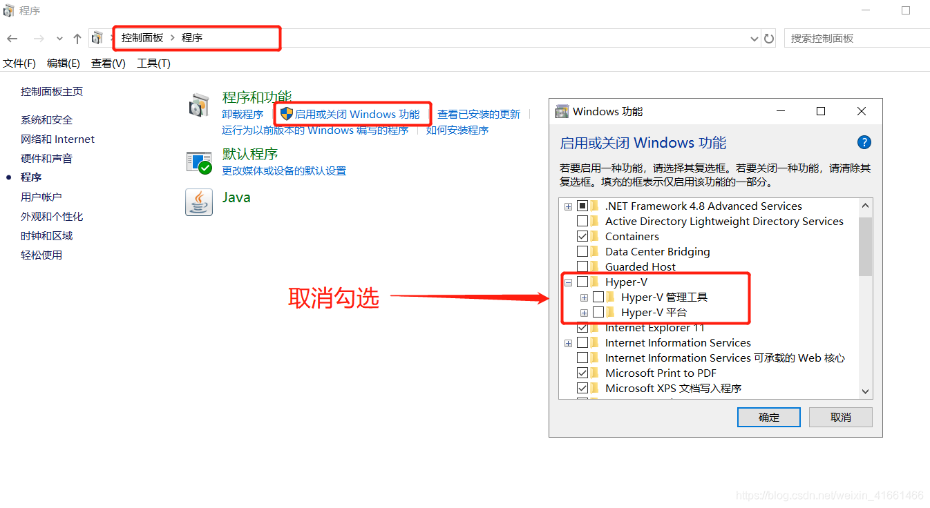Click the forward navigation arrow
This screenshot has width=930, height=508.
click(x=39, y=39)
